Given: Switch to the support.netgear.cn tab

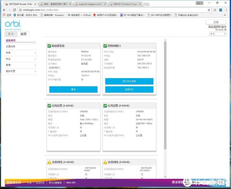Looking at the screenshot, I should click(90, 4).
